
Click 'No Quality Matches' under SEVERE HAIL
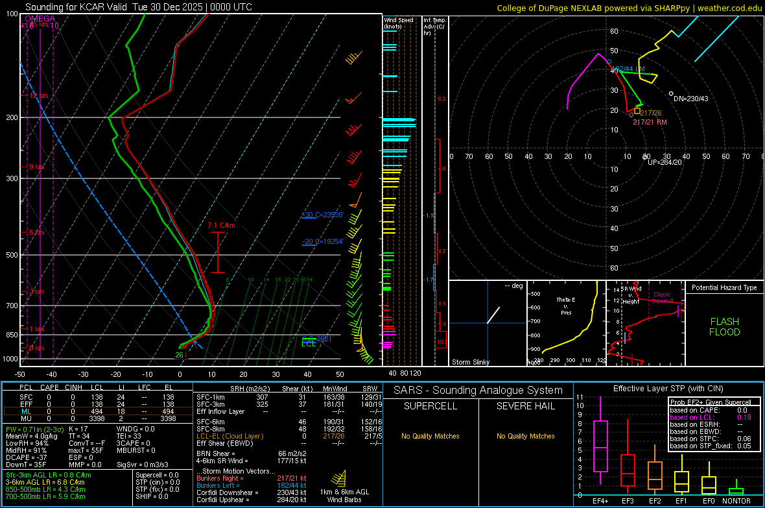(x=525, y=436)
